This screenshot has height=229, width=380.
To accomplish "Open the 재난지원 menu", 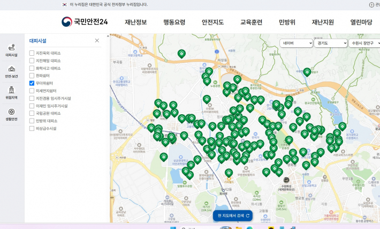I will tap(323, 22).
